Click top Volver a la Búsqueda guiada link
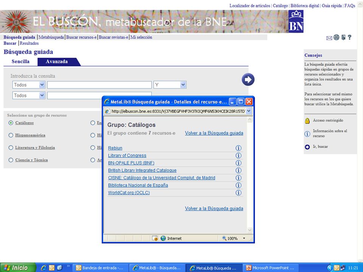Image resolution: width=363 pixels, height=272 pixels. [214, 133]
